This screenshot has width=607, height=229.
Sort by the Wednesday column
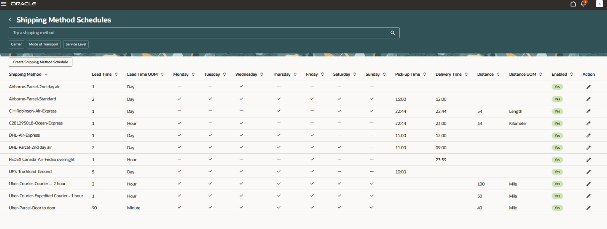click(262, 74)
